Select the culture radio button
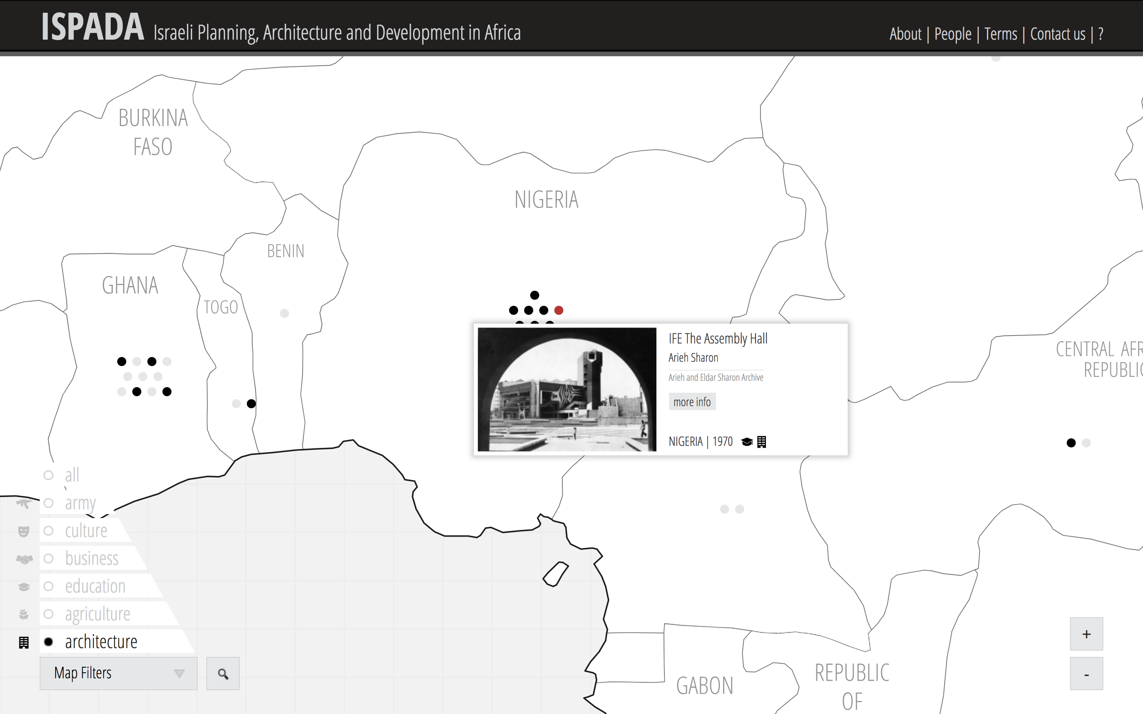This screenshot has height=714, width=1143. [x=48, y=531]
